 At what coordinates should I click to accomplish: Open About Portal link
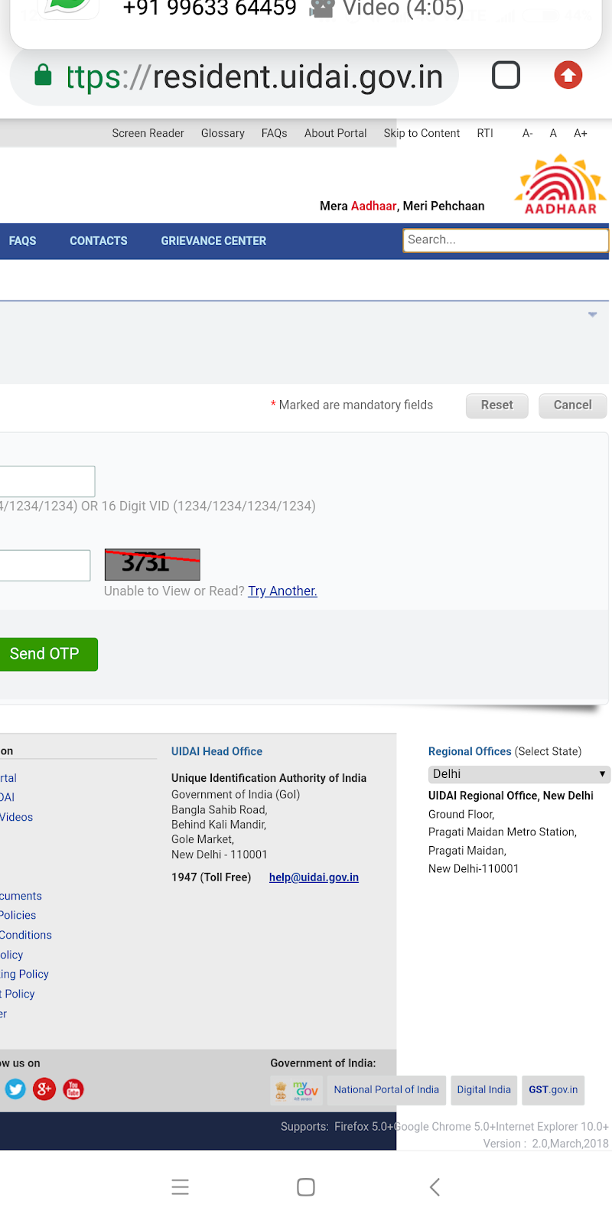click(335, 133)
